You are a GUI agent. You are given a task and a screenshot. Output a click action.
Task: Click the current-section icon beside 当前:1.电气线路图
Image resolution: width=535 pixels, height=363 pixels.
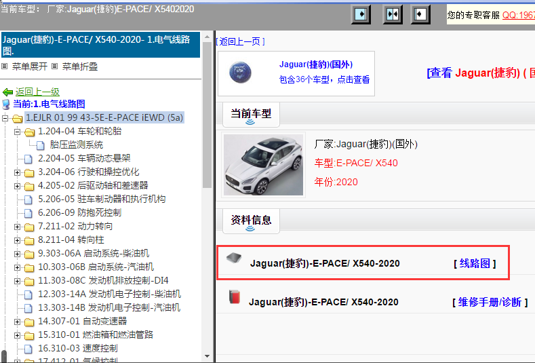pyautogui.click(x=6, y=104)
